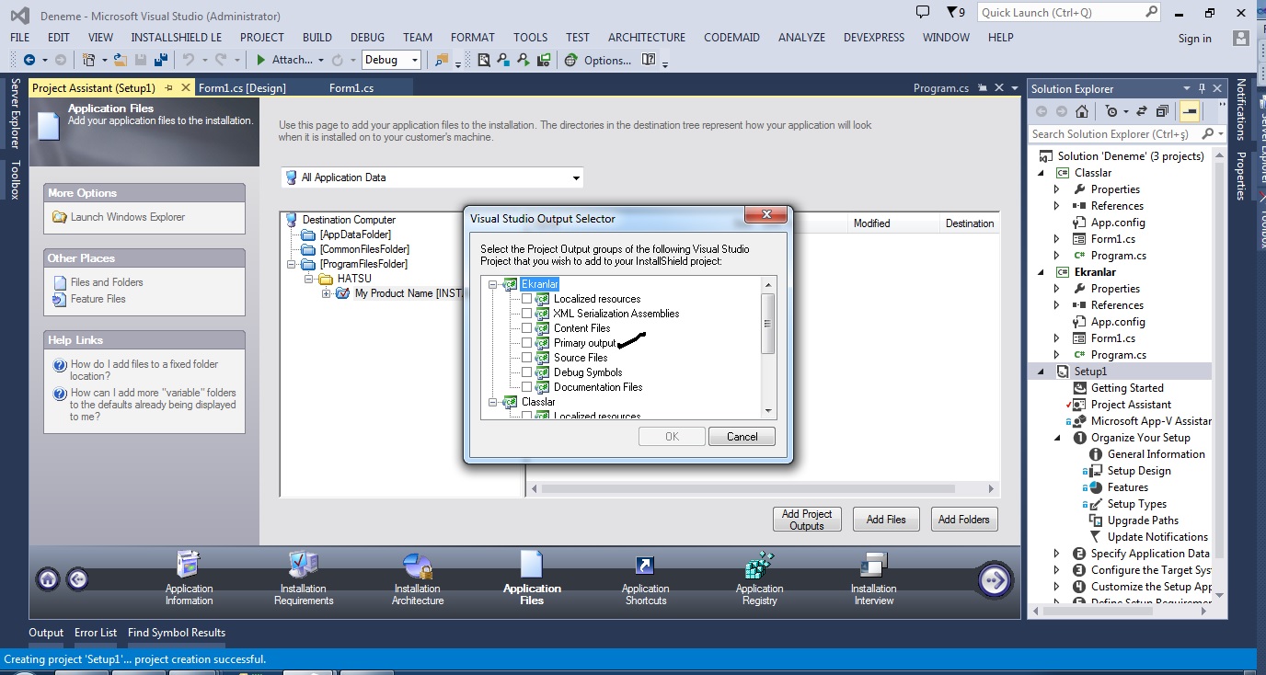Open the Launch Windows Explorer link
The height and width of the screenshot is (675, 1266).
coord(128,217)
